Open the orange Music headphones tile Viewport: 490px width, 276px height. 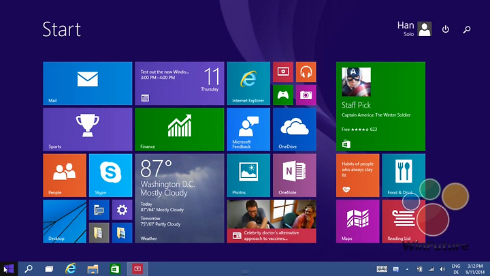tap(306, 72)
